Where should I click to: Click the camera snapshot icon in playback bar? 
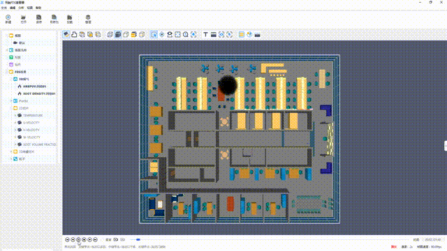point(115,240)
